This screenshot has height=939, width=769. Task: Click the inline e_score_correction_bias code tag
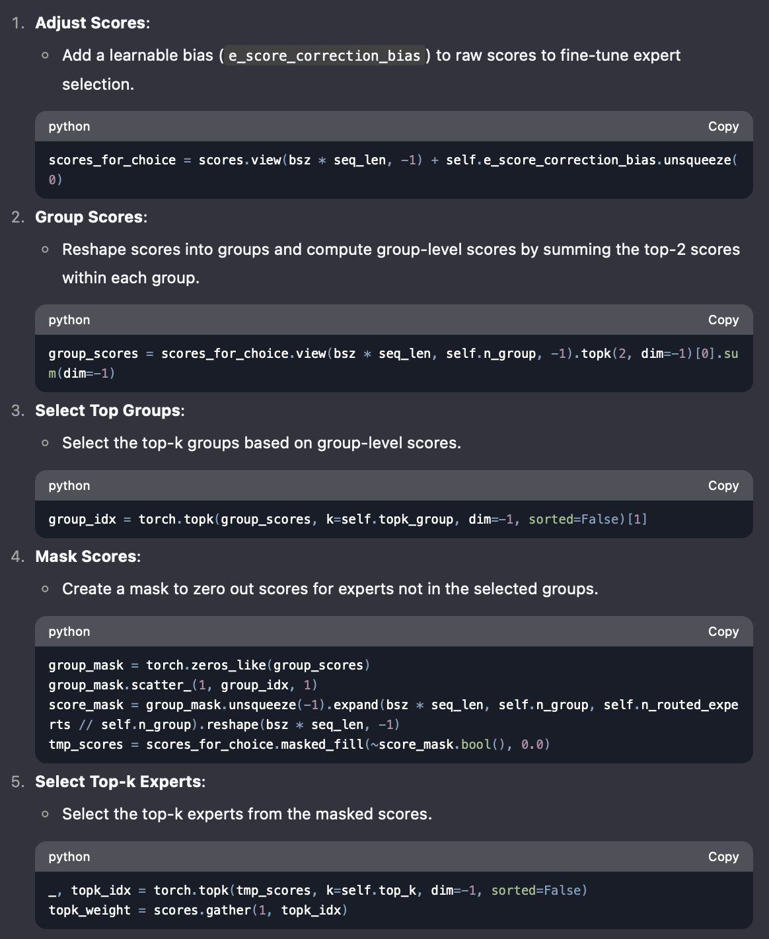(324, 55)
